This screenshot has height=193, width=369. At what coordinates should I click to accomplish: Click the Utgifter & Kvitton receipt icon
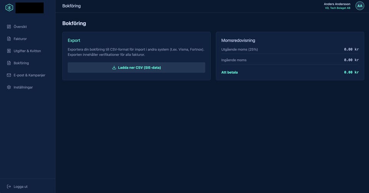click(9, 51)
